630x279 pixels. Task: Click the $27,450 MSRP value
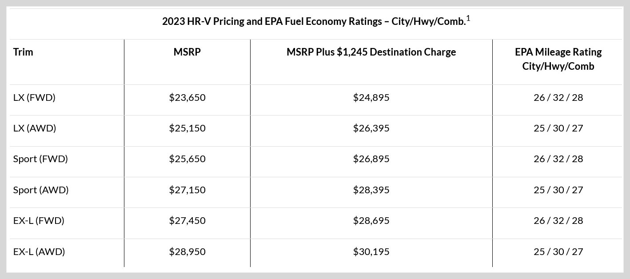pyautogui.click(x=187, y=220)
